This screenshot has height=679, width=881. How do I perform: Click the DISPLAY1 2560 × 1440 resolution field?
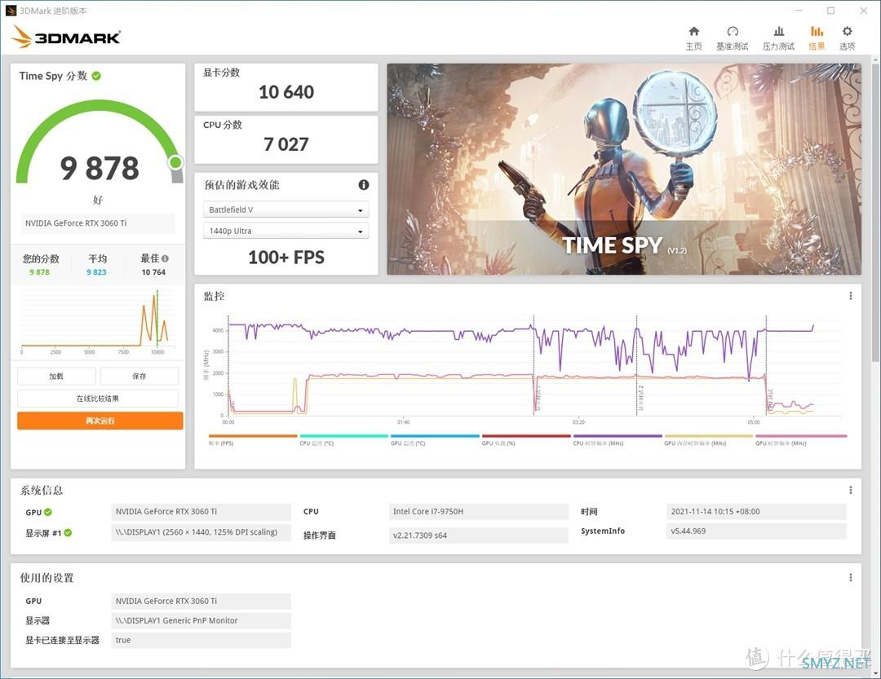[201, 532]
